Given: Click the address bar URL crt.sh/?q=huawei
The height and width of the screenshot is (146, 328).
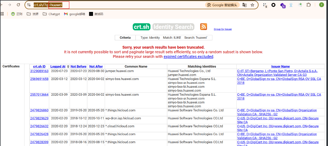Looking at the screenshot, I should click(x=48, y=5).
